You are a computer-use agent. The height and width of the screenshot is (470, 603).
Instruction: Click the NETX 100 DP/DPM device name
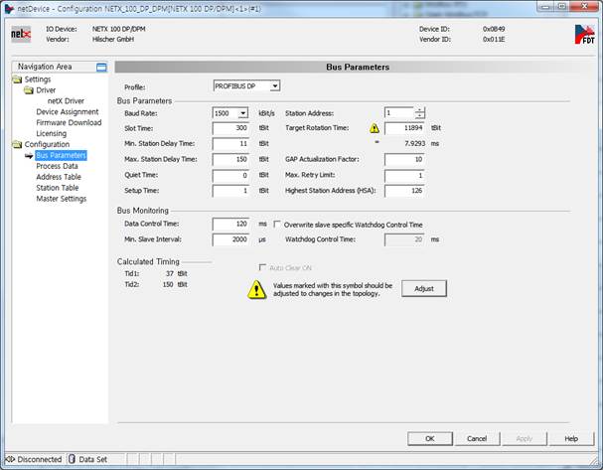[x=119, y=29]
